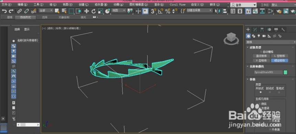The width and height of the screenshot is (296, 134).
Task: Open the 工具(T) menu
Action: coord(39,5)
